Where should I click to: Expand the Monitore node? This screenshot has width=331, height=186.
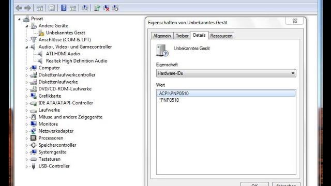(27, 124)
